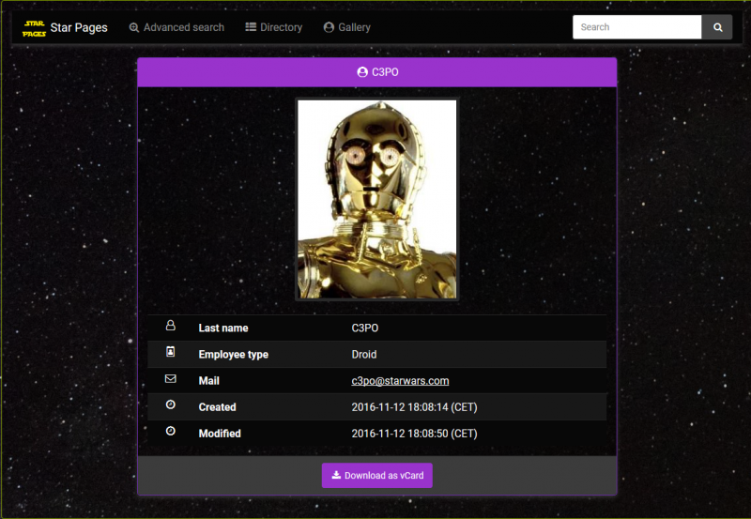Viewport: 751px width, 519px height.
Task: Go to the Directory menu item
Action: [274, 28]
